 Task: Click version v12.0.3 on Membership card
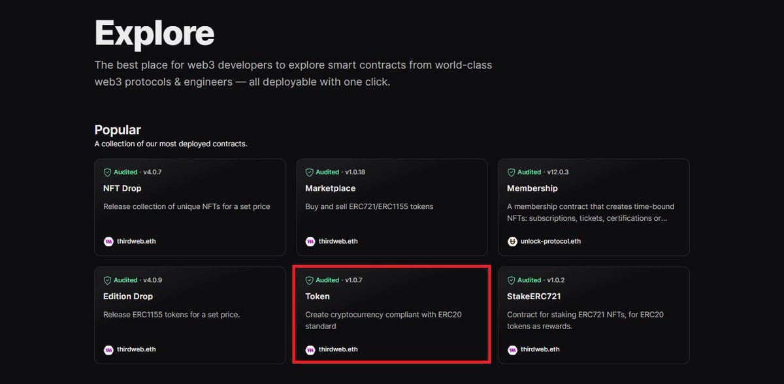click(557, 172)
